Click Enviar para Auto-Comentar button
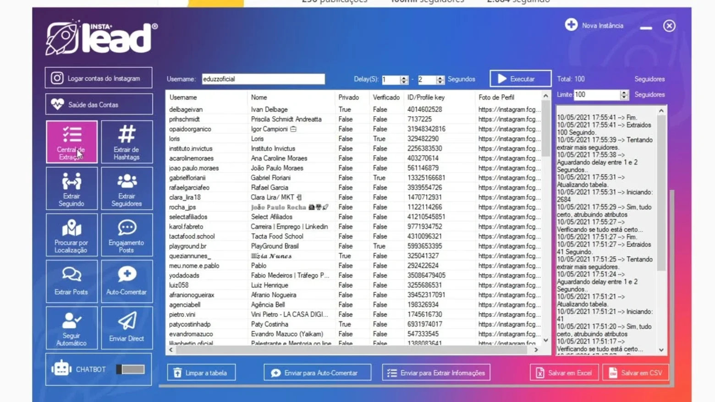 tap(317, 373)
